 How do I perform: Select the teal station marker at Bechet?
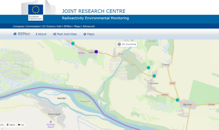[177, 100]
